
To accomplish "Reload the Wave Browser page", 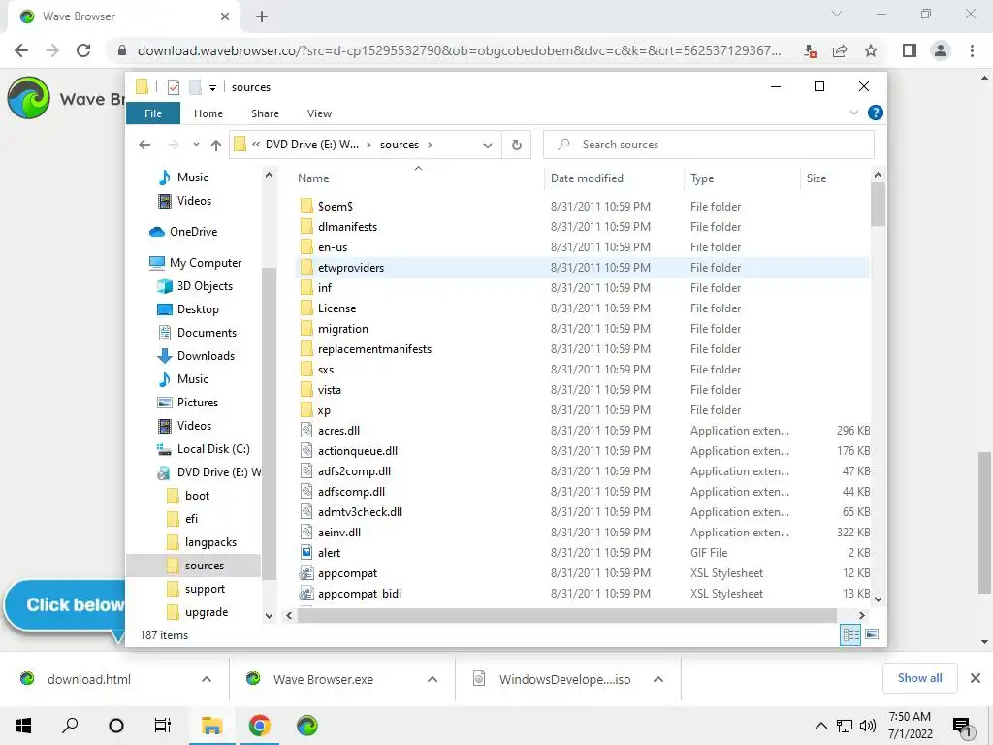I will click(83, 50).
